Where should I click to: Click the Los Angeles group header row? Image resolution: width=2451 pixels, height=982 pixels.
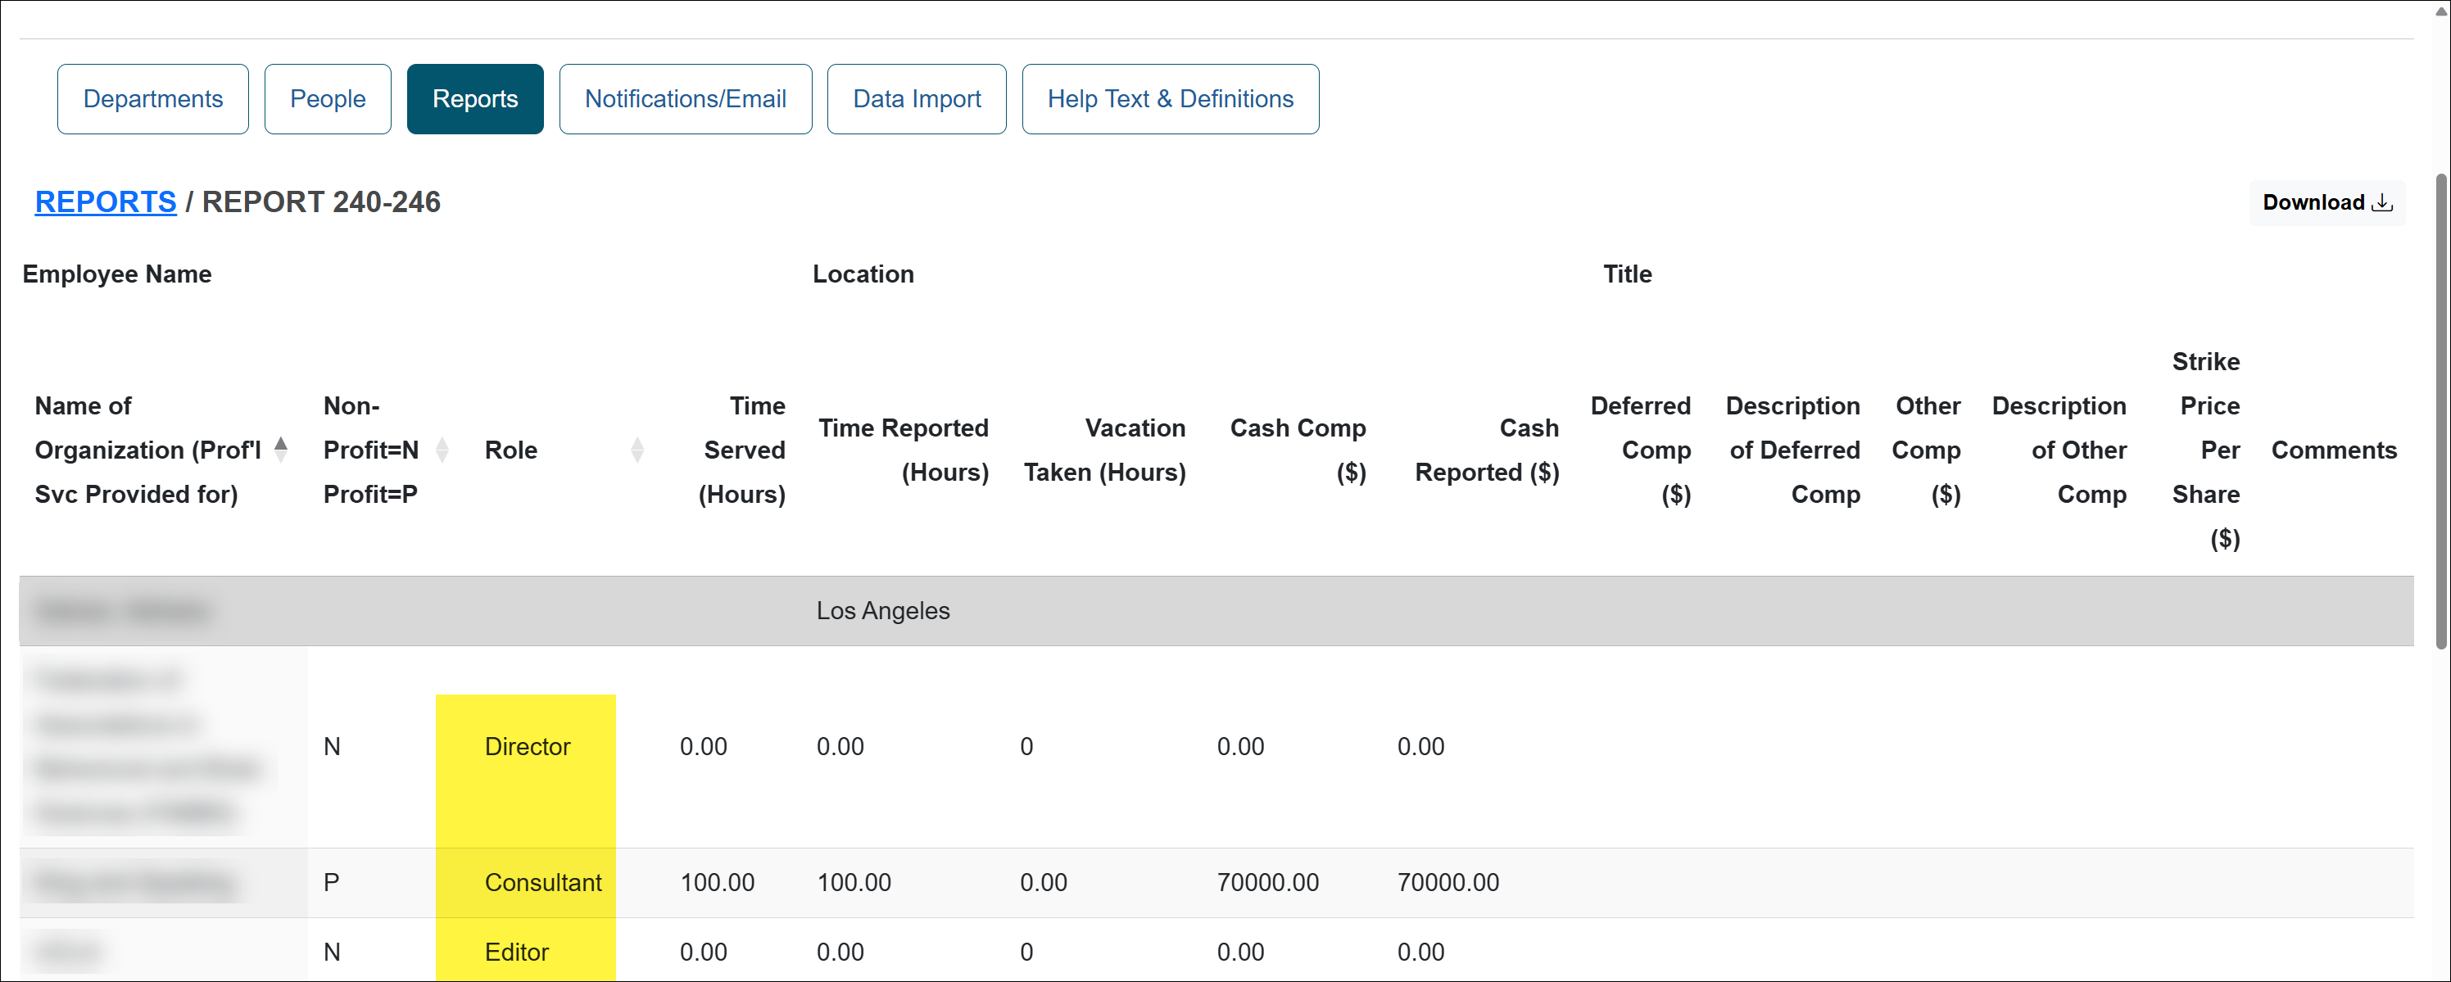pos(883,610)
